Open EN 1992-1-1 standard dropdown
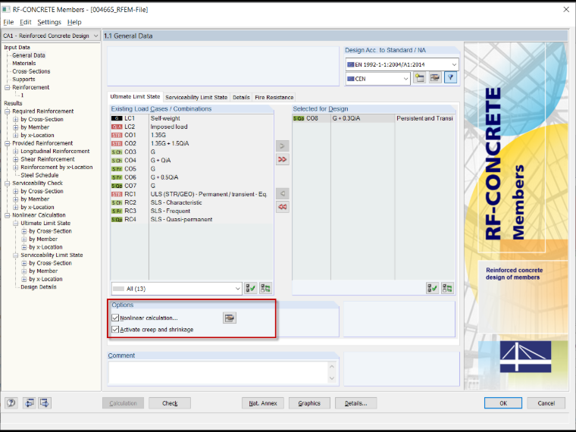 click(x=402, y=64)
